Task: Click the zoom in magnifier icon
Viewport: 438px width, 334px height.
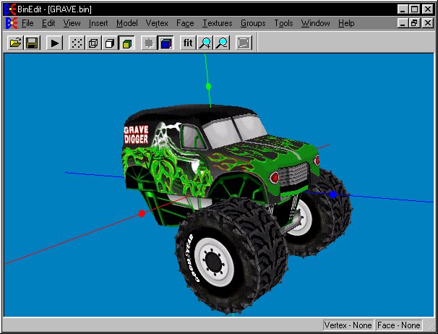Action: tap(205, 43)
